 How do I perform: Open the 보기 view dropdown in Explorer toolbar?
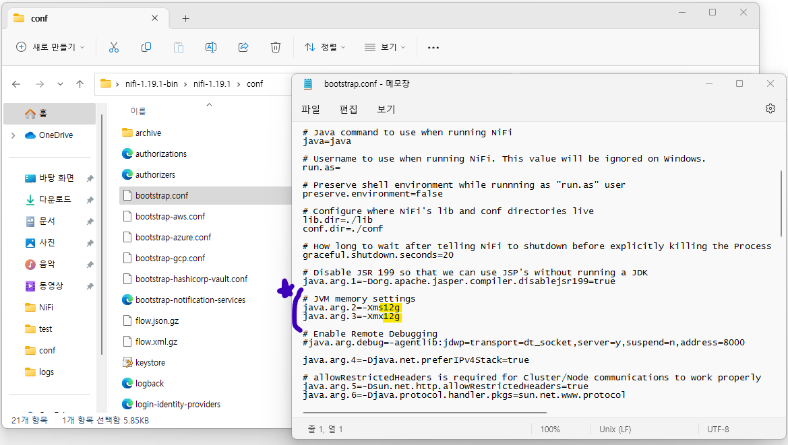point(384,47)
